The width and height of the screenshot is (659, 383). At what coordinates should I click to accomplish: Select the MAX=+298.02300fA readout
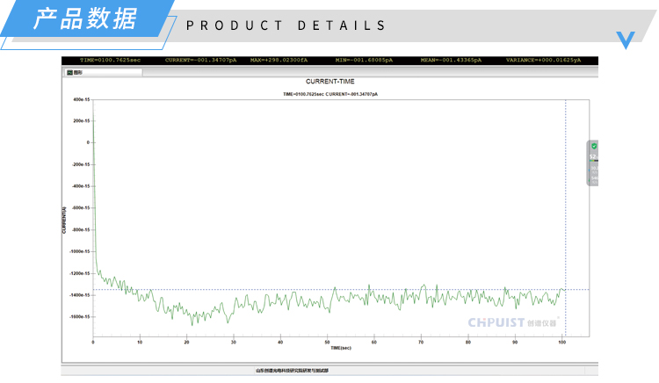[279, 60]
